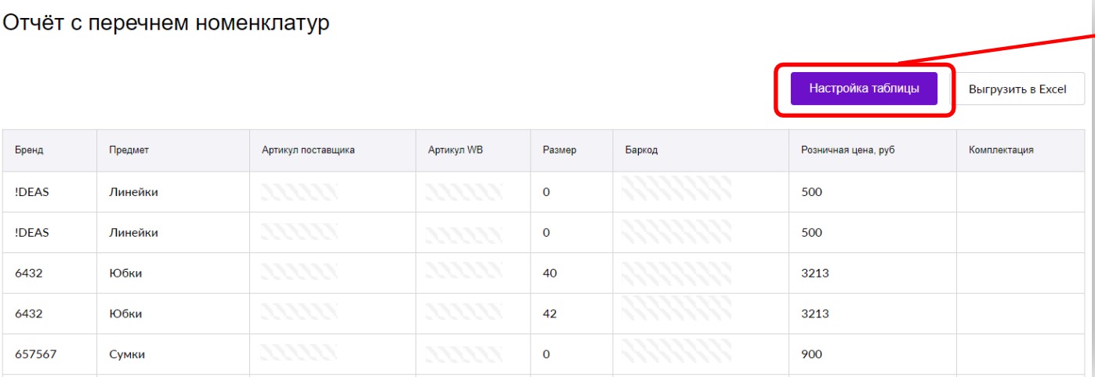Click the page title Отчёт с перечнем номенклатур

click(x=166, y=23)
